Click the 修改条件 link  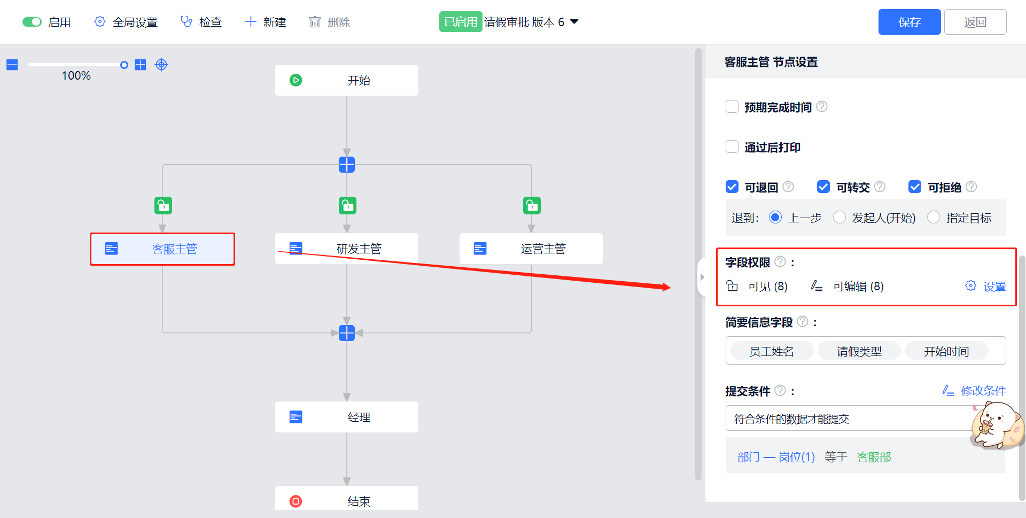tap(974, 391)
